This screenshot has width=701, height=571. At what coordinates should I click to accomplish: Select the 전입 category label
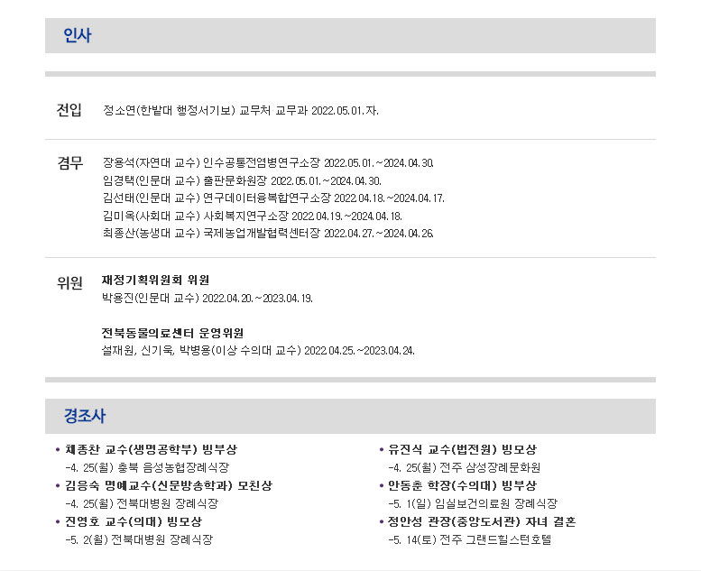(x=69, y=110)
